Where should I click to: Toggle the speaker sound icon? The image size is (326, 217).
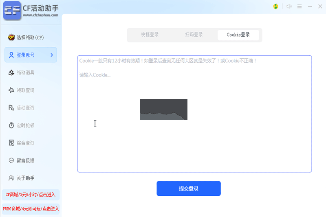289,7
